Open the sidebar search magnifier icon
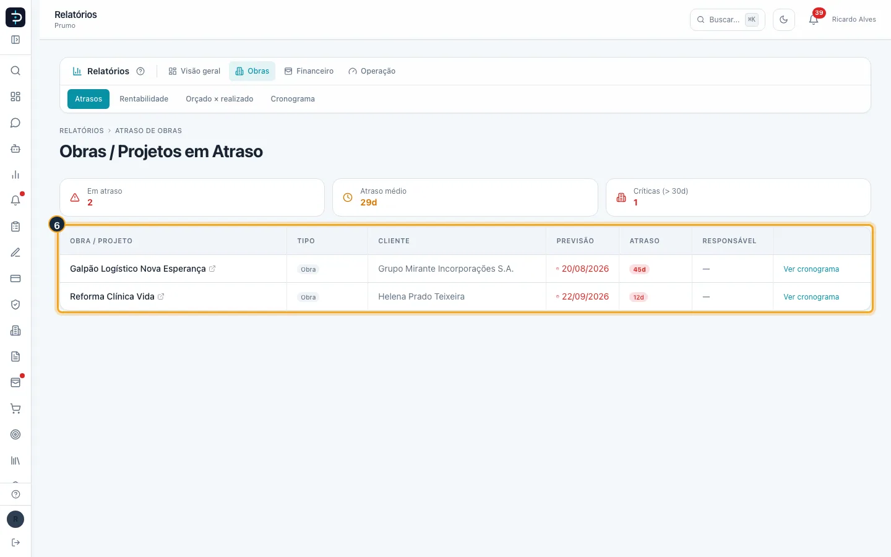 point(15,71)
